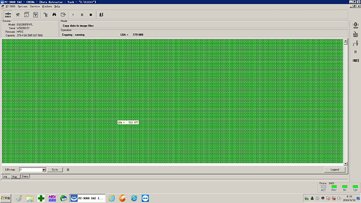361x203 pixels.
Task: Click the SAS port selector icon
Action: click(x=8, y=15)
